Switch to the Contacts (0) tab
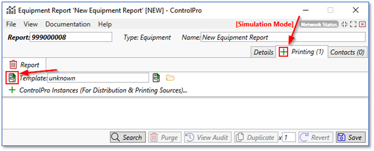 (x=347, y=52)
